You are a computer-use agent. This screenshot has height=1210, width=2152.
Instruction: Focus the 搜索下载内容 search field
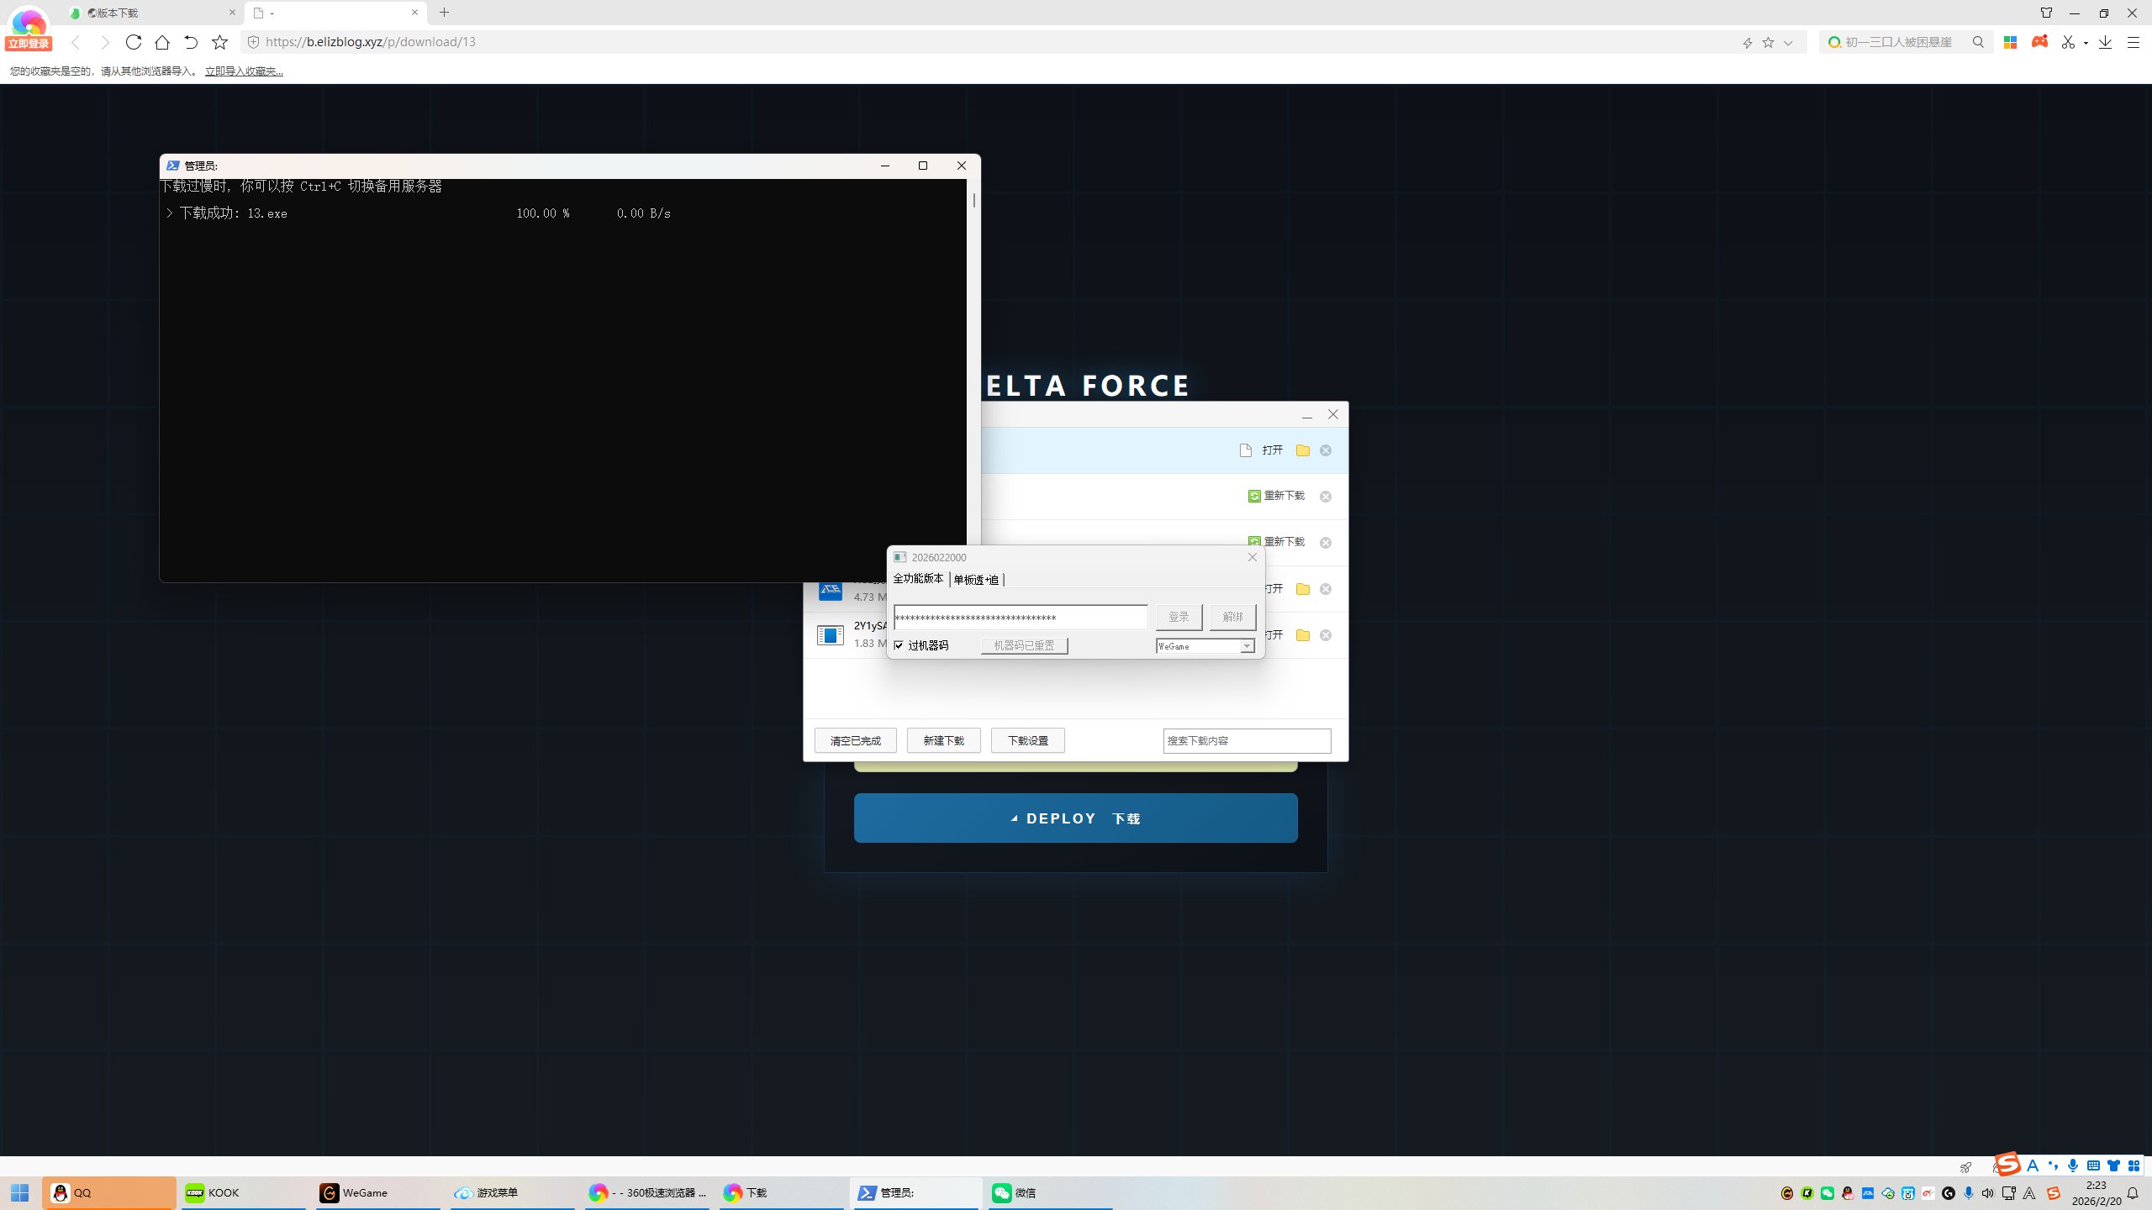click(1247, 740)
